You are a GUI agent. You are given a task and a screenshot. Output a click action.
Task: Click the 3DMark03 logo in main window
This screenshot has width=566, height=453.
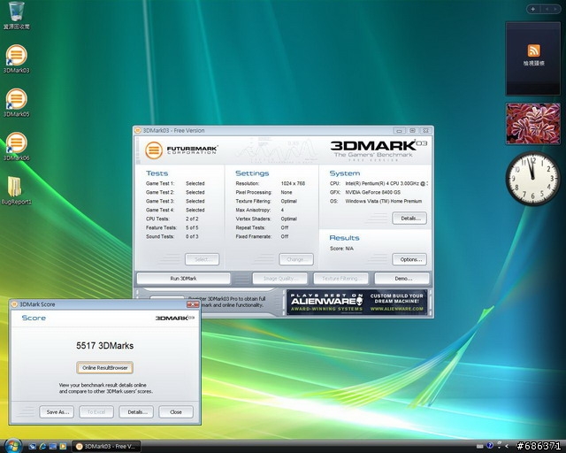coord(379,150)
